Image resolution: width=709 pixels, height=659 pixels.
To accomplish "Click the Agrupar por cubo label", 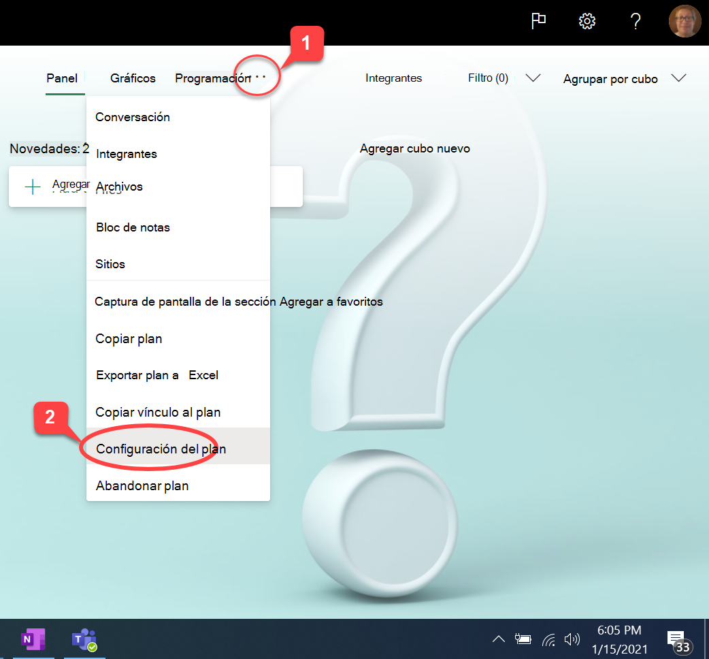I will (610, 79).
